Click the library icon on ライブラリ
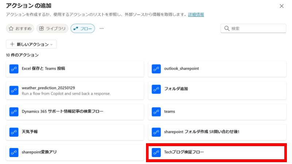This screenshot has width=292, height=164. pos(41,28)
